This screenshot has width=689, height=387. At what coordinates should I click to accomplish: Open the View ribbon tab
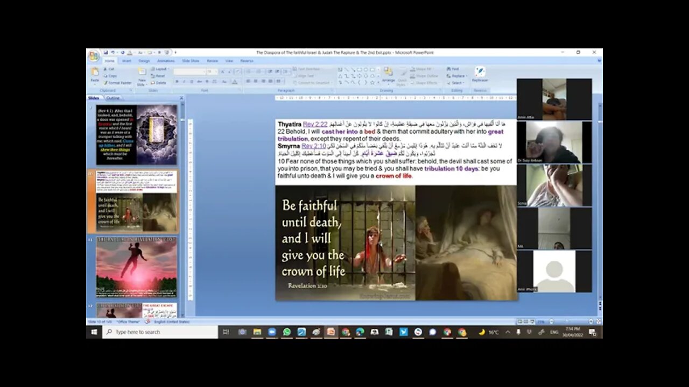coord(229,61)
